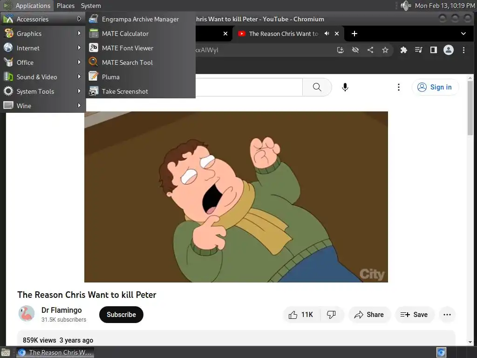Image resolution: width=477 pixels, height=358 pixels.
Task: Launch MATE Calculator
Action: click(x=141, y=34)
